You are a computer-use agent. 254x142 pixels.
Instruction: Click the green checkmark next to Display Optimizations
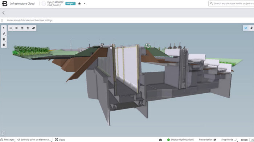click(168, 139)
